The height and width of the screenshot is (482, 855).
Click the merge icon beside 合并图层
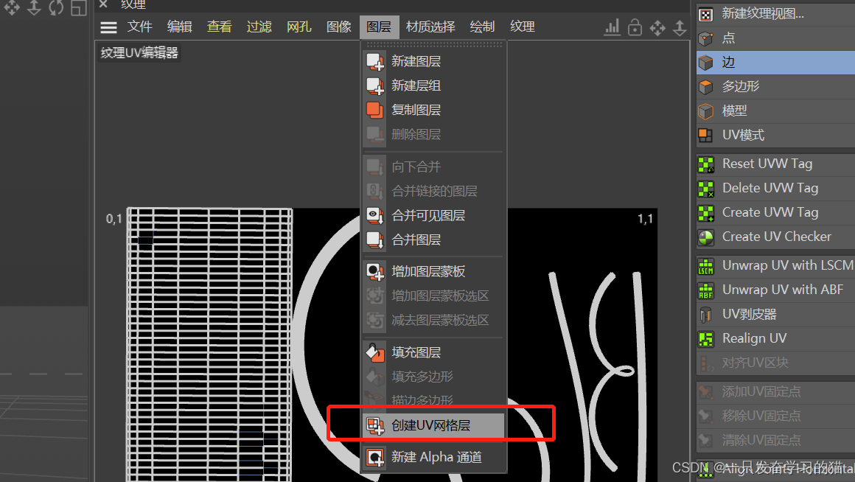coord(375,240)
